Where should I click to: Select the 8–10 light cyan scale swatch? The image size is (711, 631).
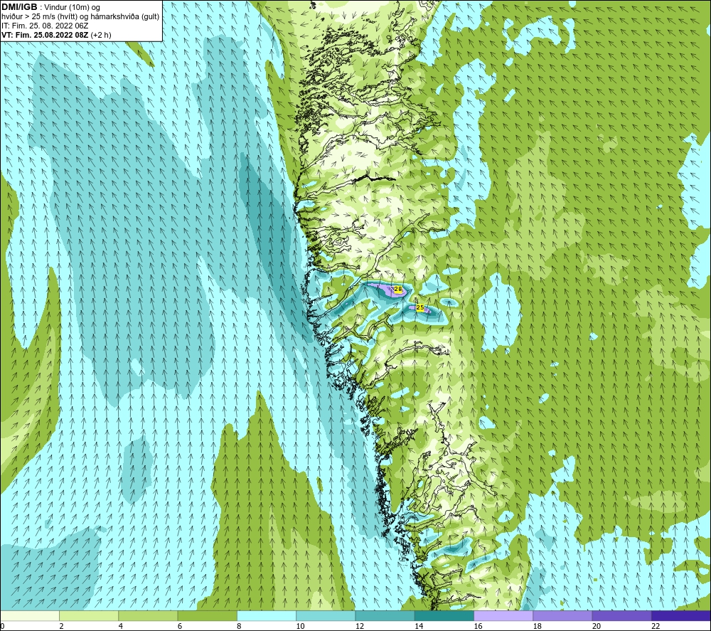click(x=267, y=615)
